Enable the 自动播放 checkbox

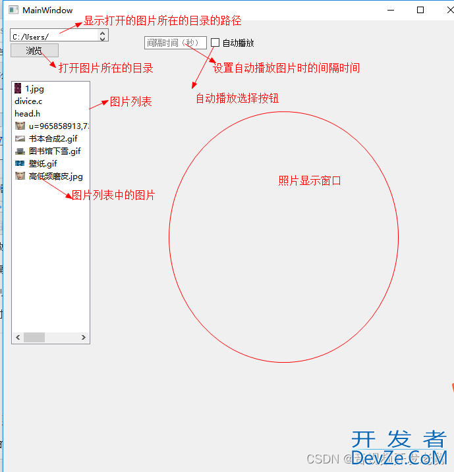(215, 43)
